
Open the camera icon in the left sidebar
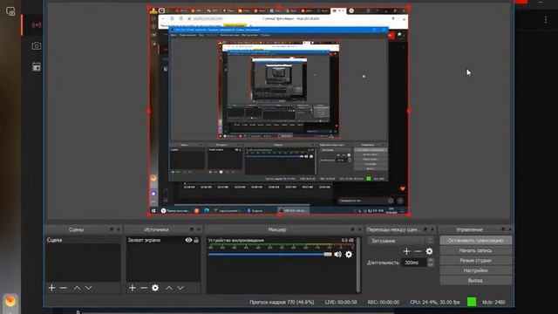pyautogui.click(x=37, y=46)
